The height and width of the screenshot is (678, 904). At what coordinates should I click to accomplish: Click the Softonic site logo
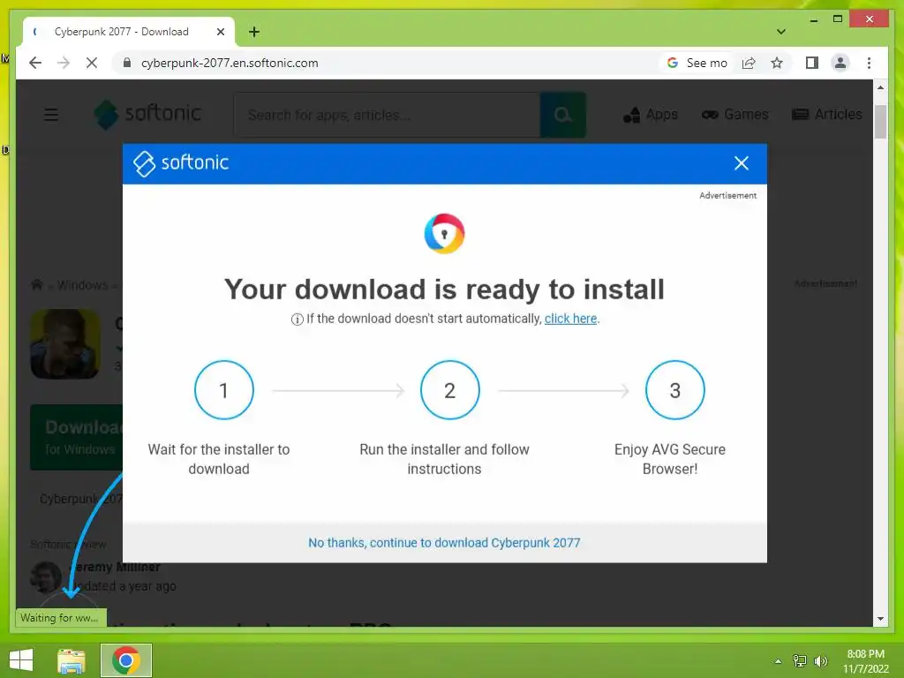click(147, 114)
